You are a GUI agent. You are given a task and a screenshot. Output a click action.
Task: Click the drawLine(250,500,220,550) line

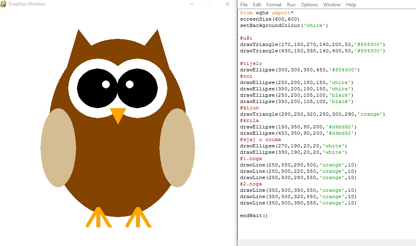pyautogui.click(x=298, y=171)
